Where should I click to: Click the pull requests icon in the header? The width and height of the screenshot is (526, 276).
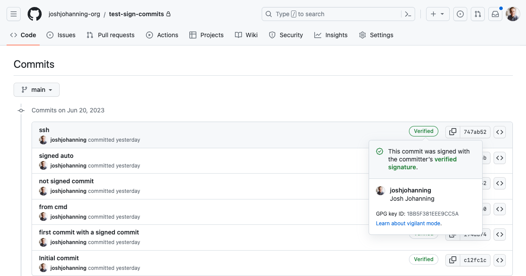pyautogui.click(x=477, y=14)
